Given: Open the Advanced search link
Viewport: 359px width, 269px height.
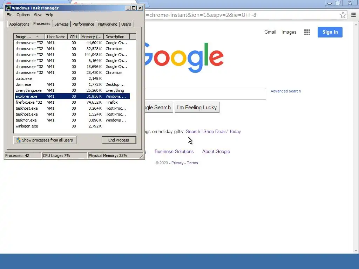Looking at the screenshot, I should 285,91.
